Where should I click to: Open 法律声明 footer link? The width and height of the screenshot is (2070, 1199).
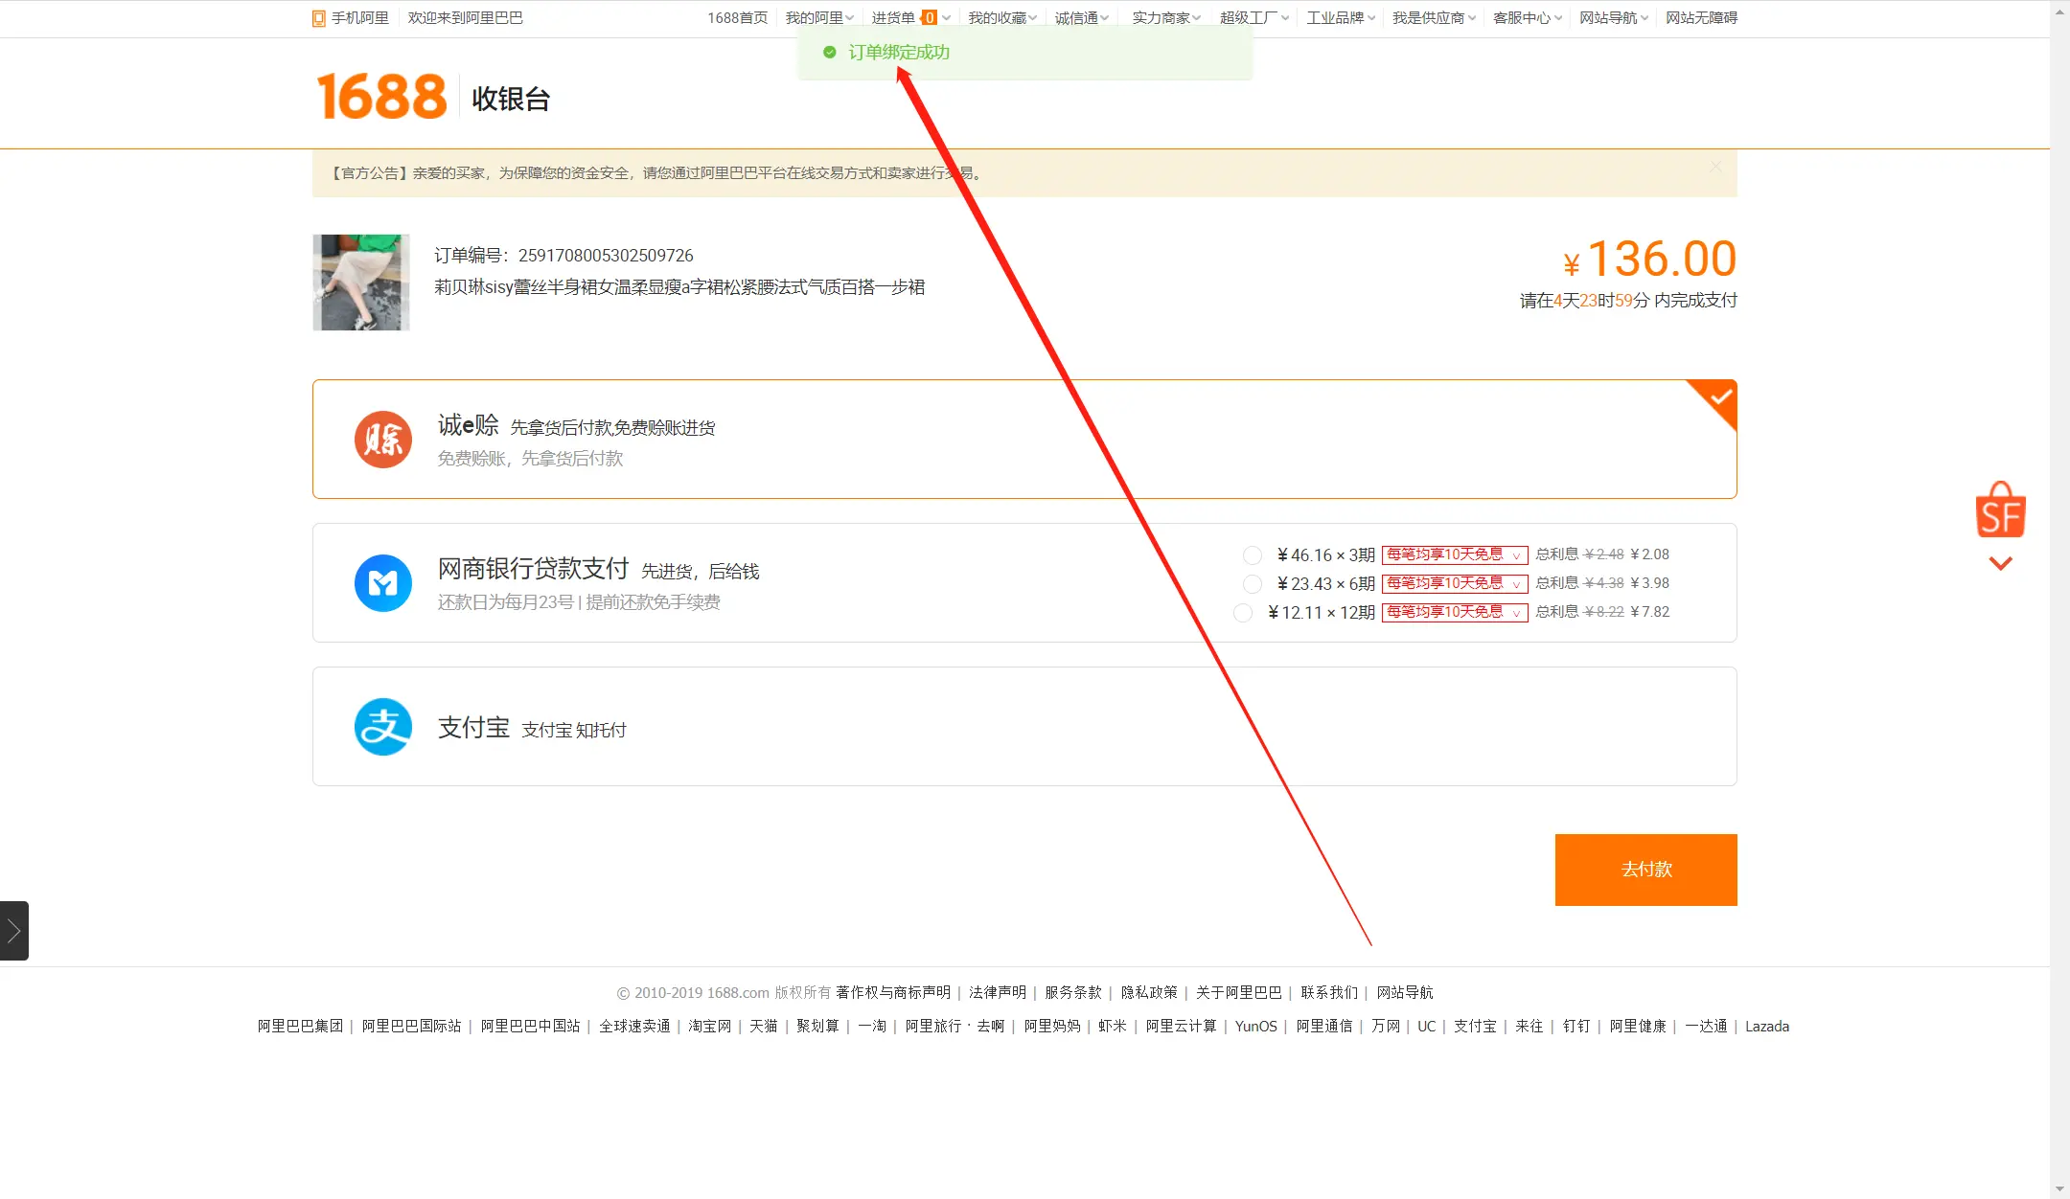pyautogui.click(x=998, y=993)
